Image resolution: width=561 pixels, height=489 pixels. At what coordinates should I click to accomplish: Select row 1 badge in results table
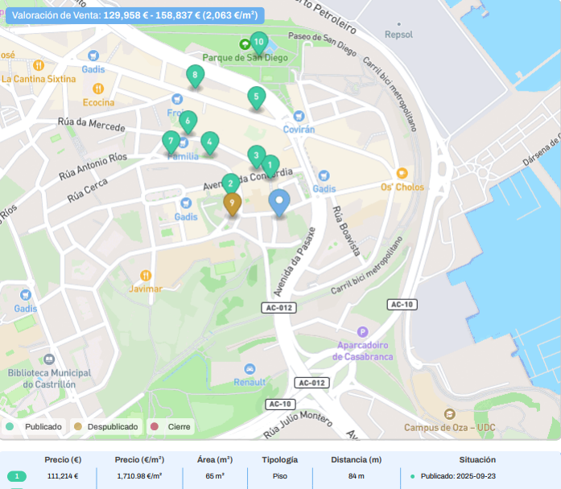click(x=16, y=476)
